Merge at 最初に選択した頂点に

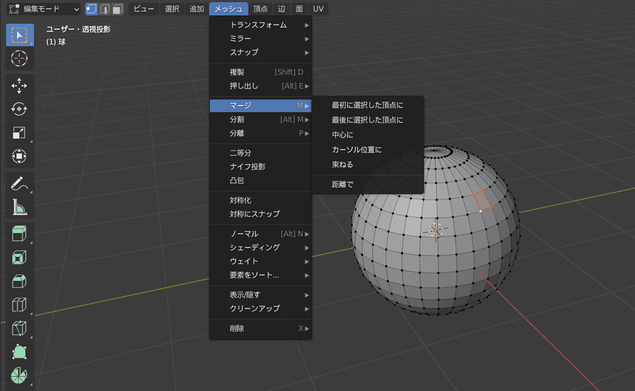[367, 106]
